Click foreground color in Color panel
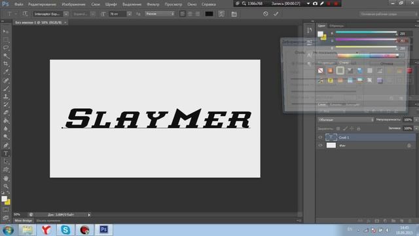This screenshot has height=236, width=419. [320, 34]
